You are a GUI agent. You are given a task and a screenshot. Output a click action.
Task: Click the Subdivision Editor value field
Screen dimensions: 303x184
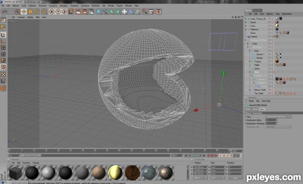click(271, 120)
